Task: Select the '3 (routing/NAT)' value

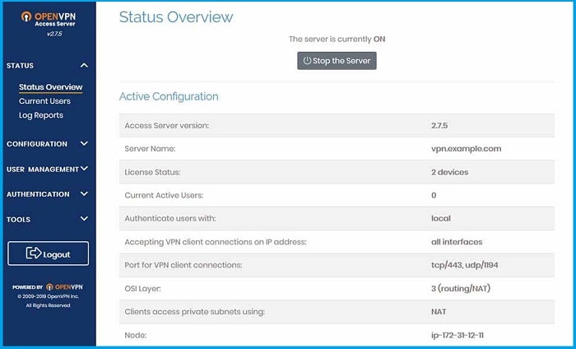Action: [x=461, y=288]
